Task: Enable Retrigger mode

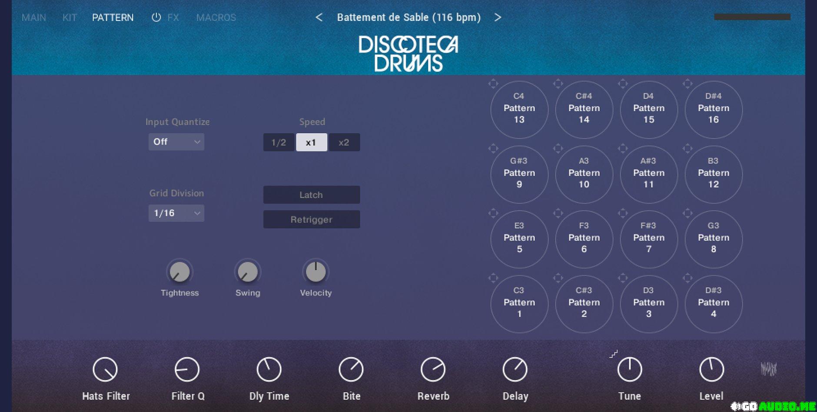Action: pyautogui.click(x=312, y=219)
